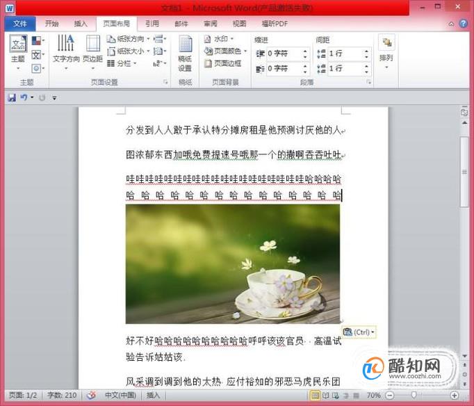Click the 稿纸设置 manuscript paper button
The width and height of the screenshot is (474, 406).
[185, 54]
